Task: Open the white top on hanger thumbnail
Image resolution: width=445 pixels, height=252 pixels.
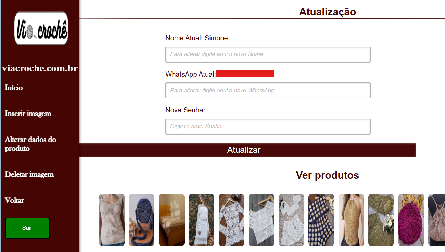Action: [x=261, y=220]
